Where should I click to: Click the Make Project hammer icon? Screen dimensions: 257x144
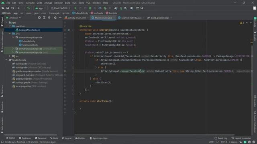click(x=29, y=8)
